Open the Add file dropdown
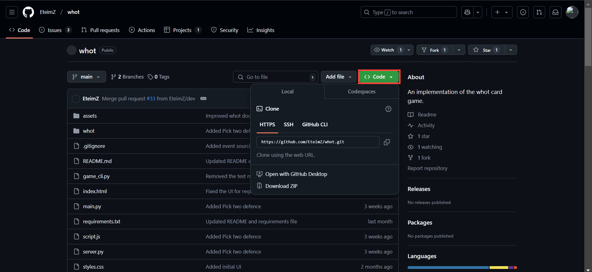Viewport: 592px width, 272px height. (x=339, y=77)
